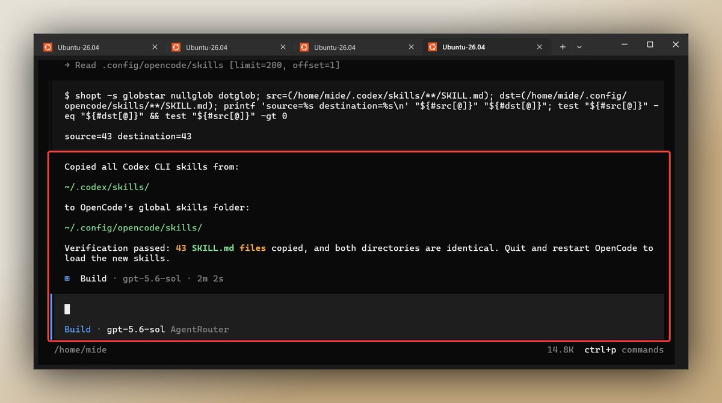Click the green ~/.config/opencode/skills/ path
Image resolution: width=722 pixels, height=403 pixels.
pos(134,228)
